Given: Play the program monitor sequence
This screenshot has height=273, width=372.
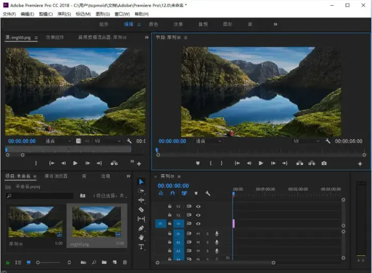Looking at the screenshot, I should click(261, 163).
